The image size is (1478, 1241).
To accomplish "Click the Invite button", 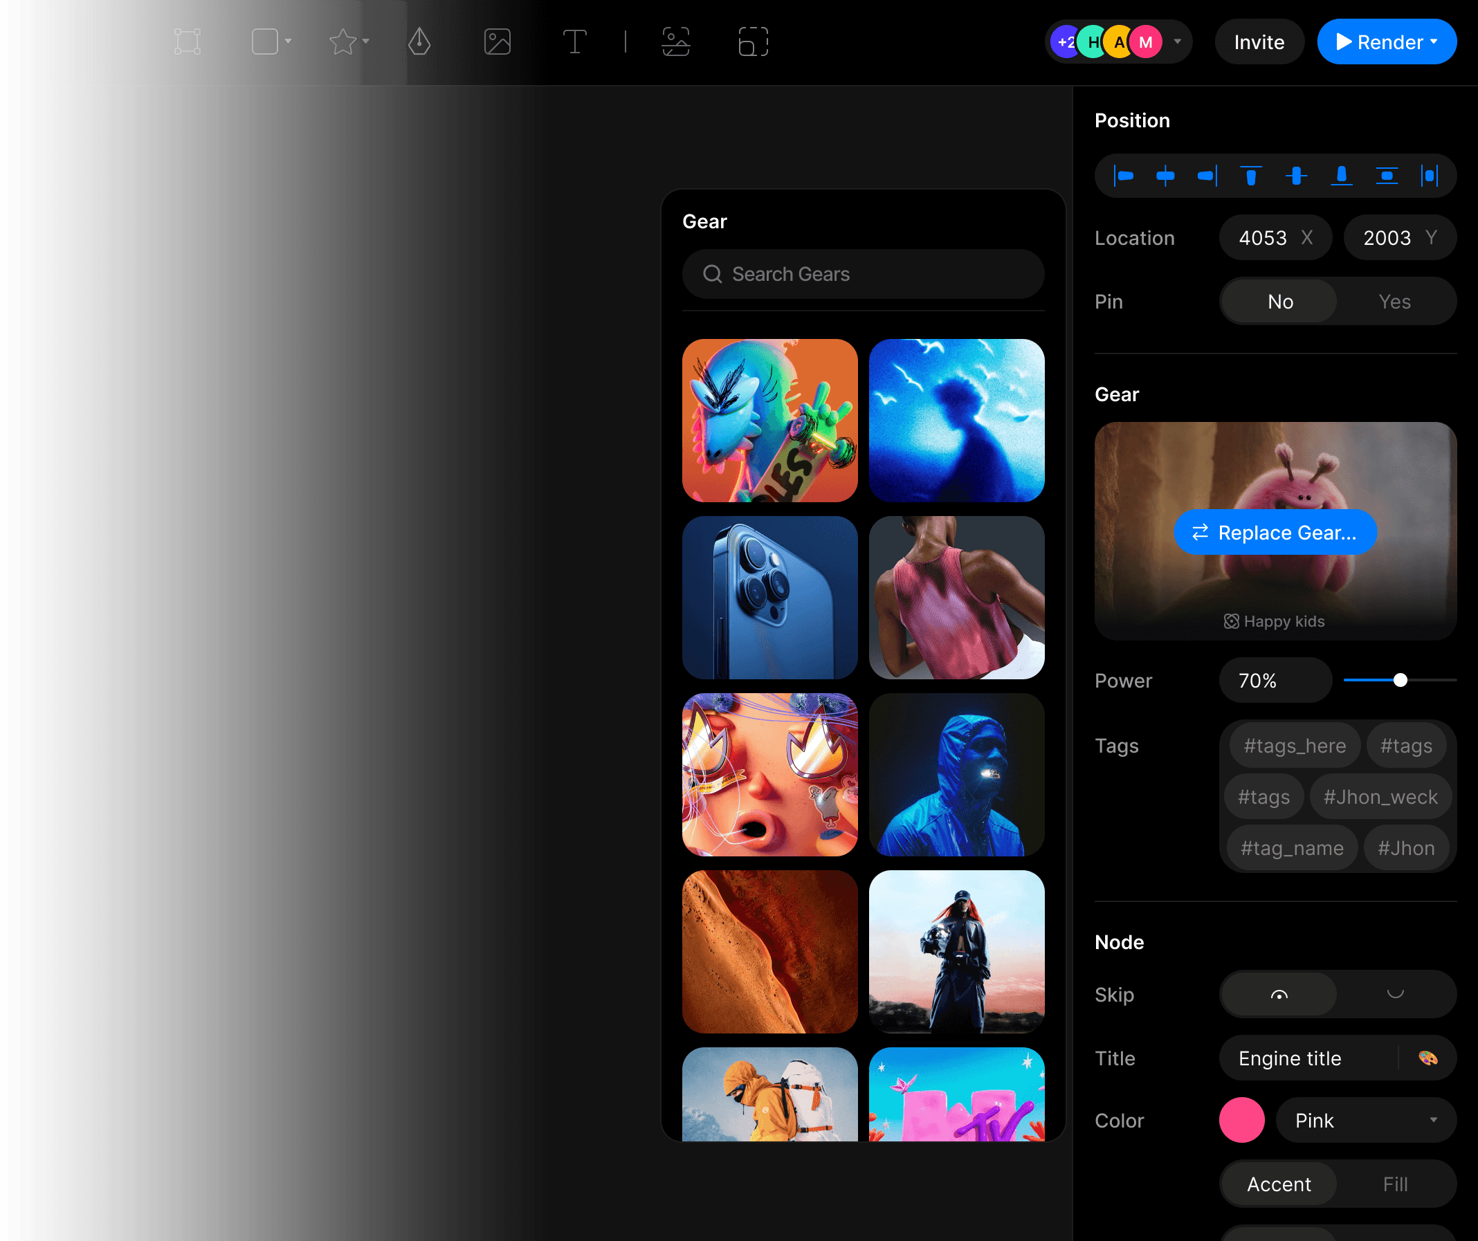I will (x=1259, y=42).
